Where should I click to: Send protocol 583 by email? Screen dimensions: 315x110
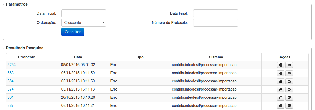(x=289, y=73)
